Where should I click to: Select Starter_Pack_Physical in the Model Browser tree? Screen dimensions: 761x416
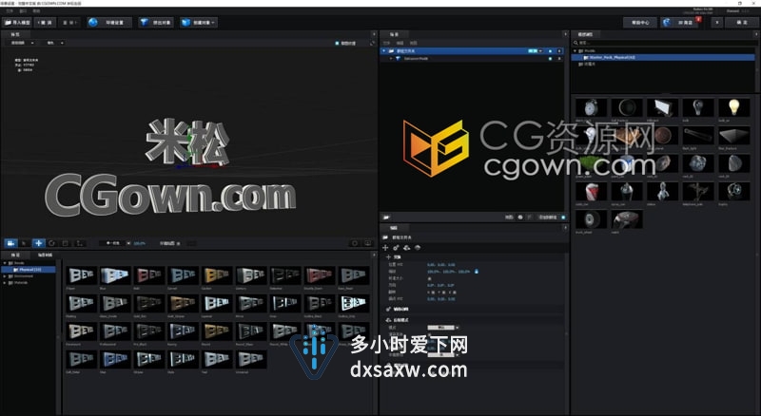(x=663, y=57)
